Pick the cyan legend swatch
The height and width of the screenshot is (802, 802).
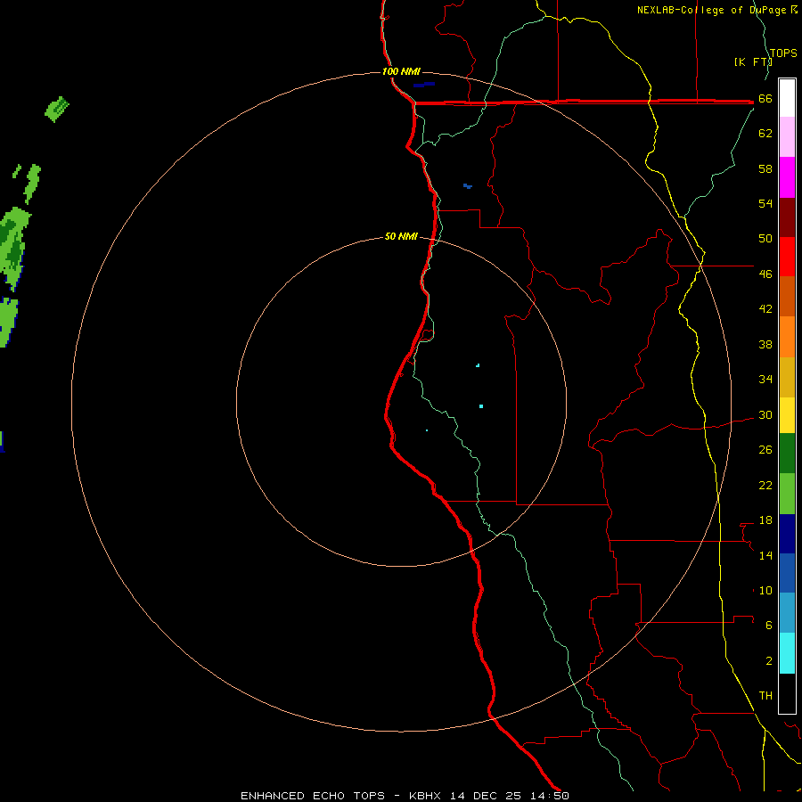(787, 653)
